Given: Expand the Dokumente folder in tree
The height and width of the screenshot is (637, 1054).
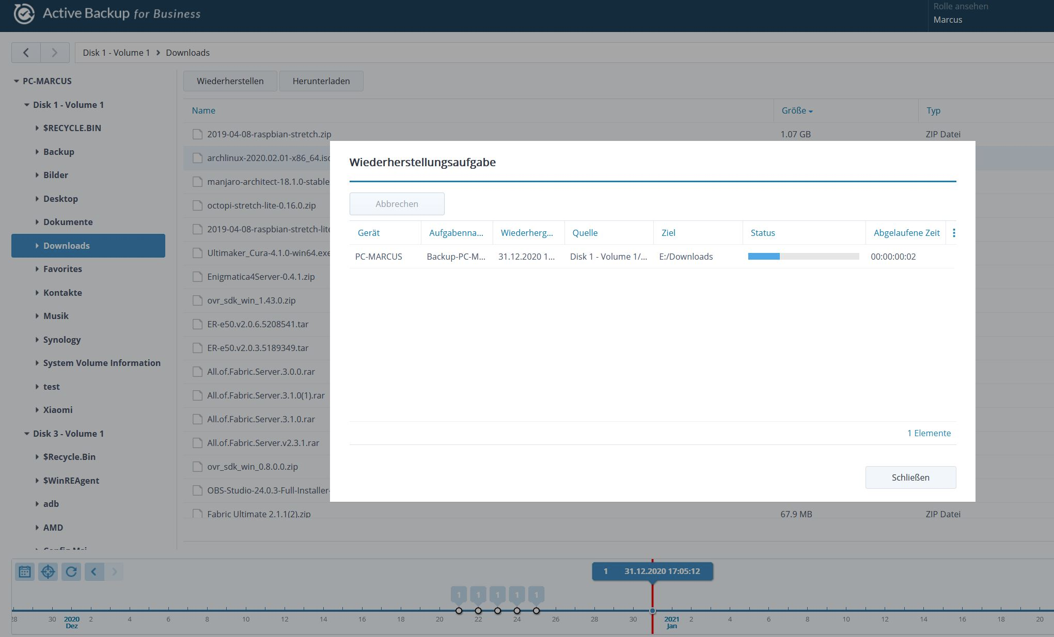Looking at the screenshot, I should coord(37,222).
